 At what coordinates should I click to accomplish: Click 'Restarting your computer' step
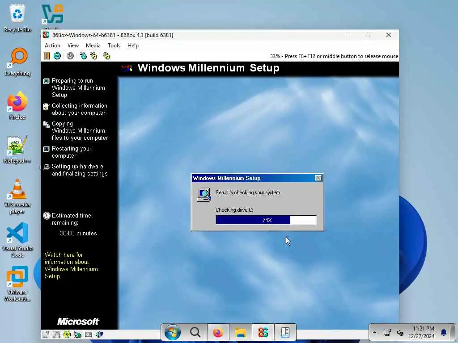point(72,152)
